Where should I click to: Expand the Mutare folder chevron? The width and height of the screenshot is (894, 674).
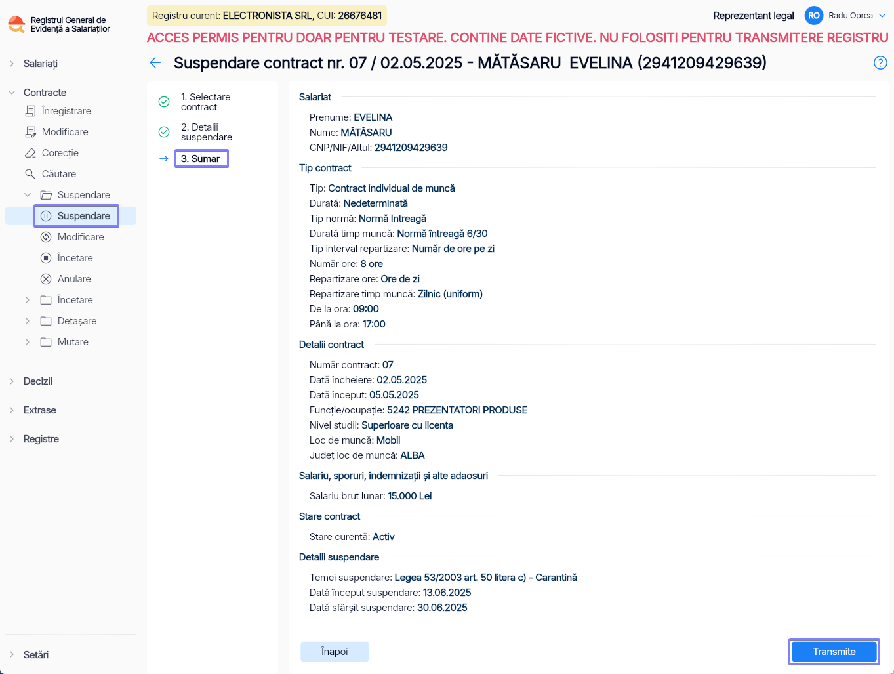point(28,342)
